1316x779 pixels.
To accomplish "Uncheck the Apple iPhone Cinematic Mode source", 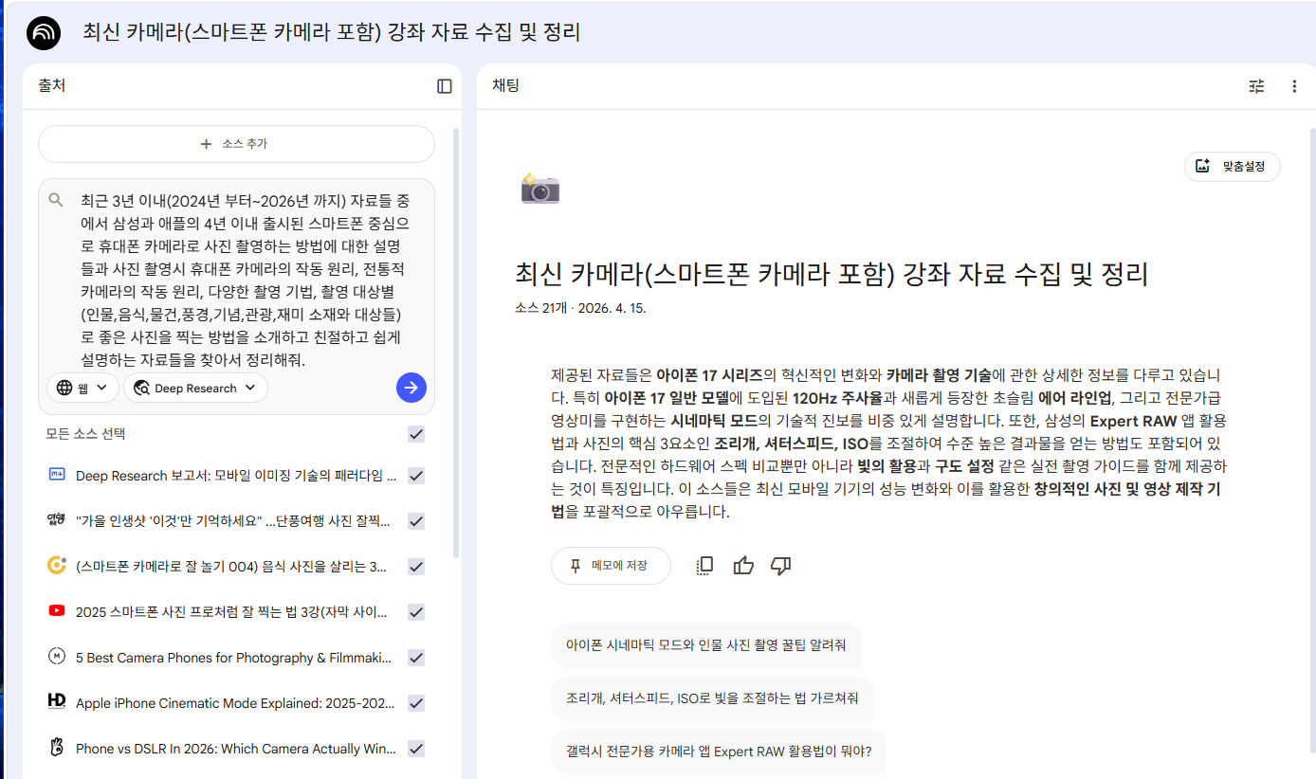I will tap(415, 703).
